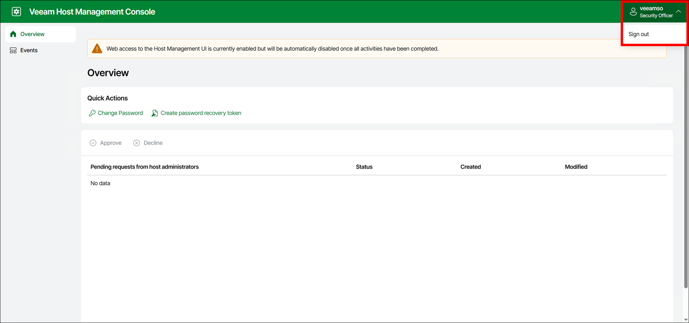Sort by Status column header

[364, 167]
